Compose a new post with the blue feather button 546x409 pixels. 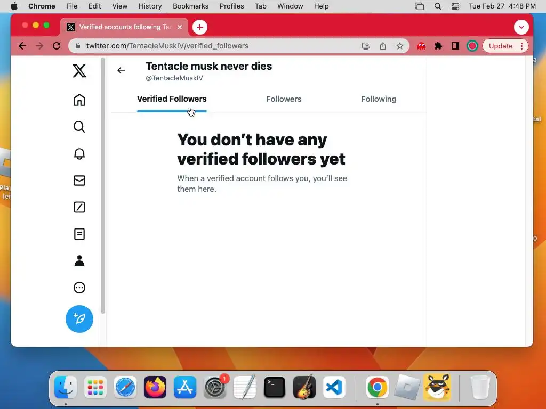[79, 319]
